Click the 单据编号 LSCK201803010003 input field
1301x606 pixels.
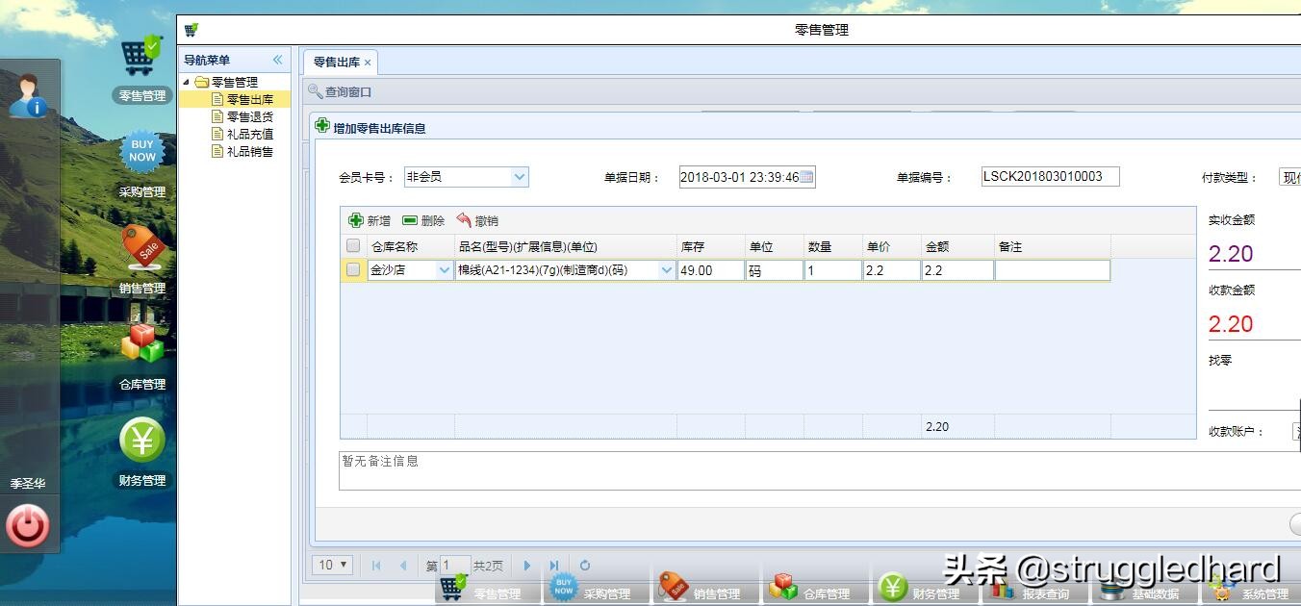(x=1049, y=176)
